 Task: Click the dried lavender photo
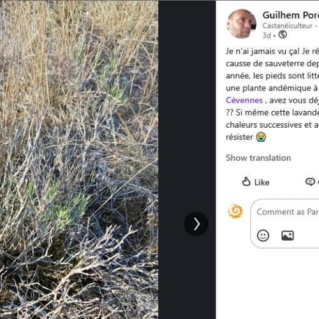(79, 159)
